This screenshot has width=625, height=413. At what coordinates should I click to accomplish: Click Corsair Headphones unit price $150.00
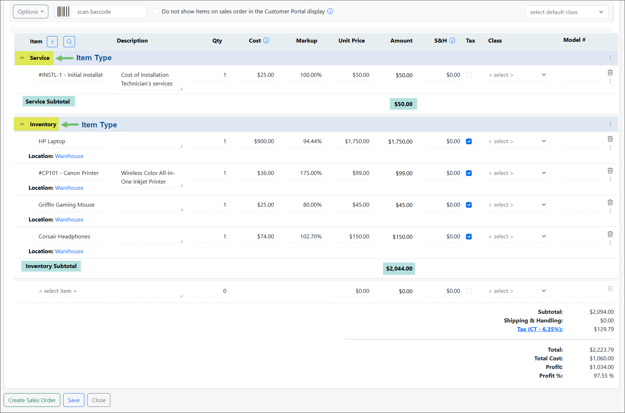coord(352,237)
